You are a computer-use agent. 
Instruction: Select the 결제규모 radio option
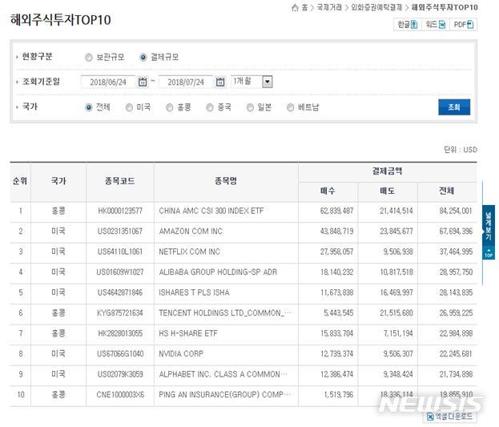coord(143,58)
